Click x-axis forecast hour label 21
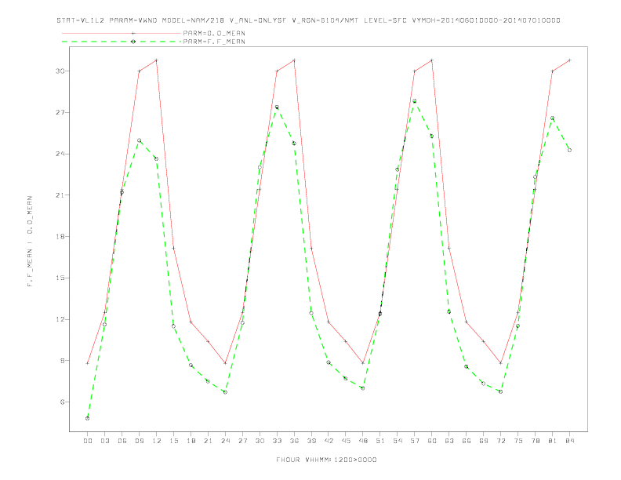This screenshot has width=621, height=480. [x=208, y=441]
